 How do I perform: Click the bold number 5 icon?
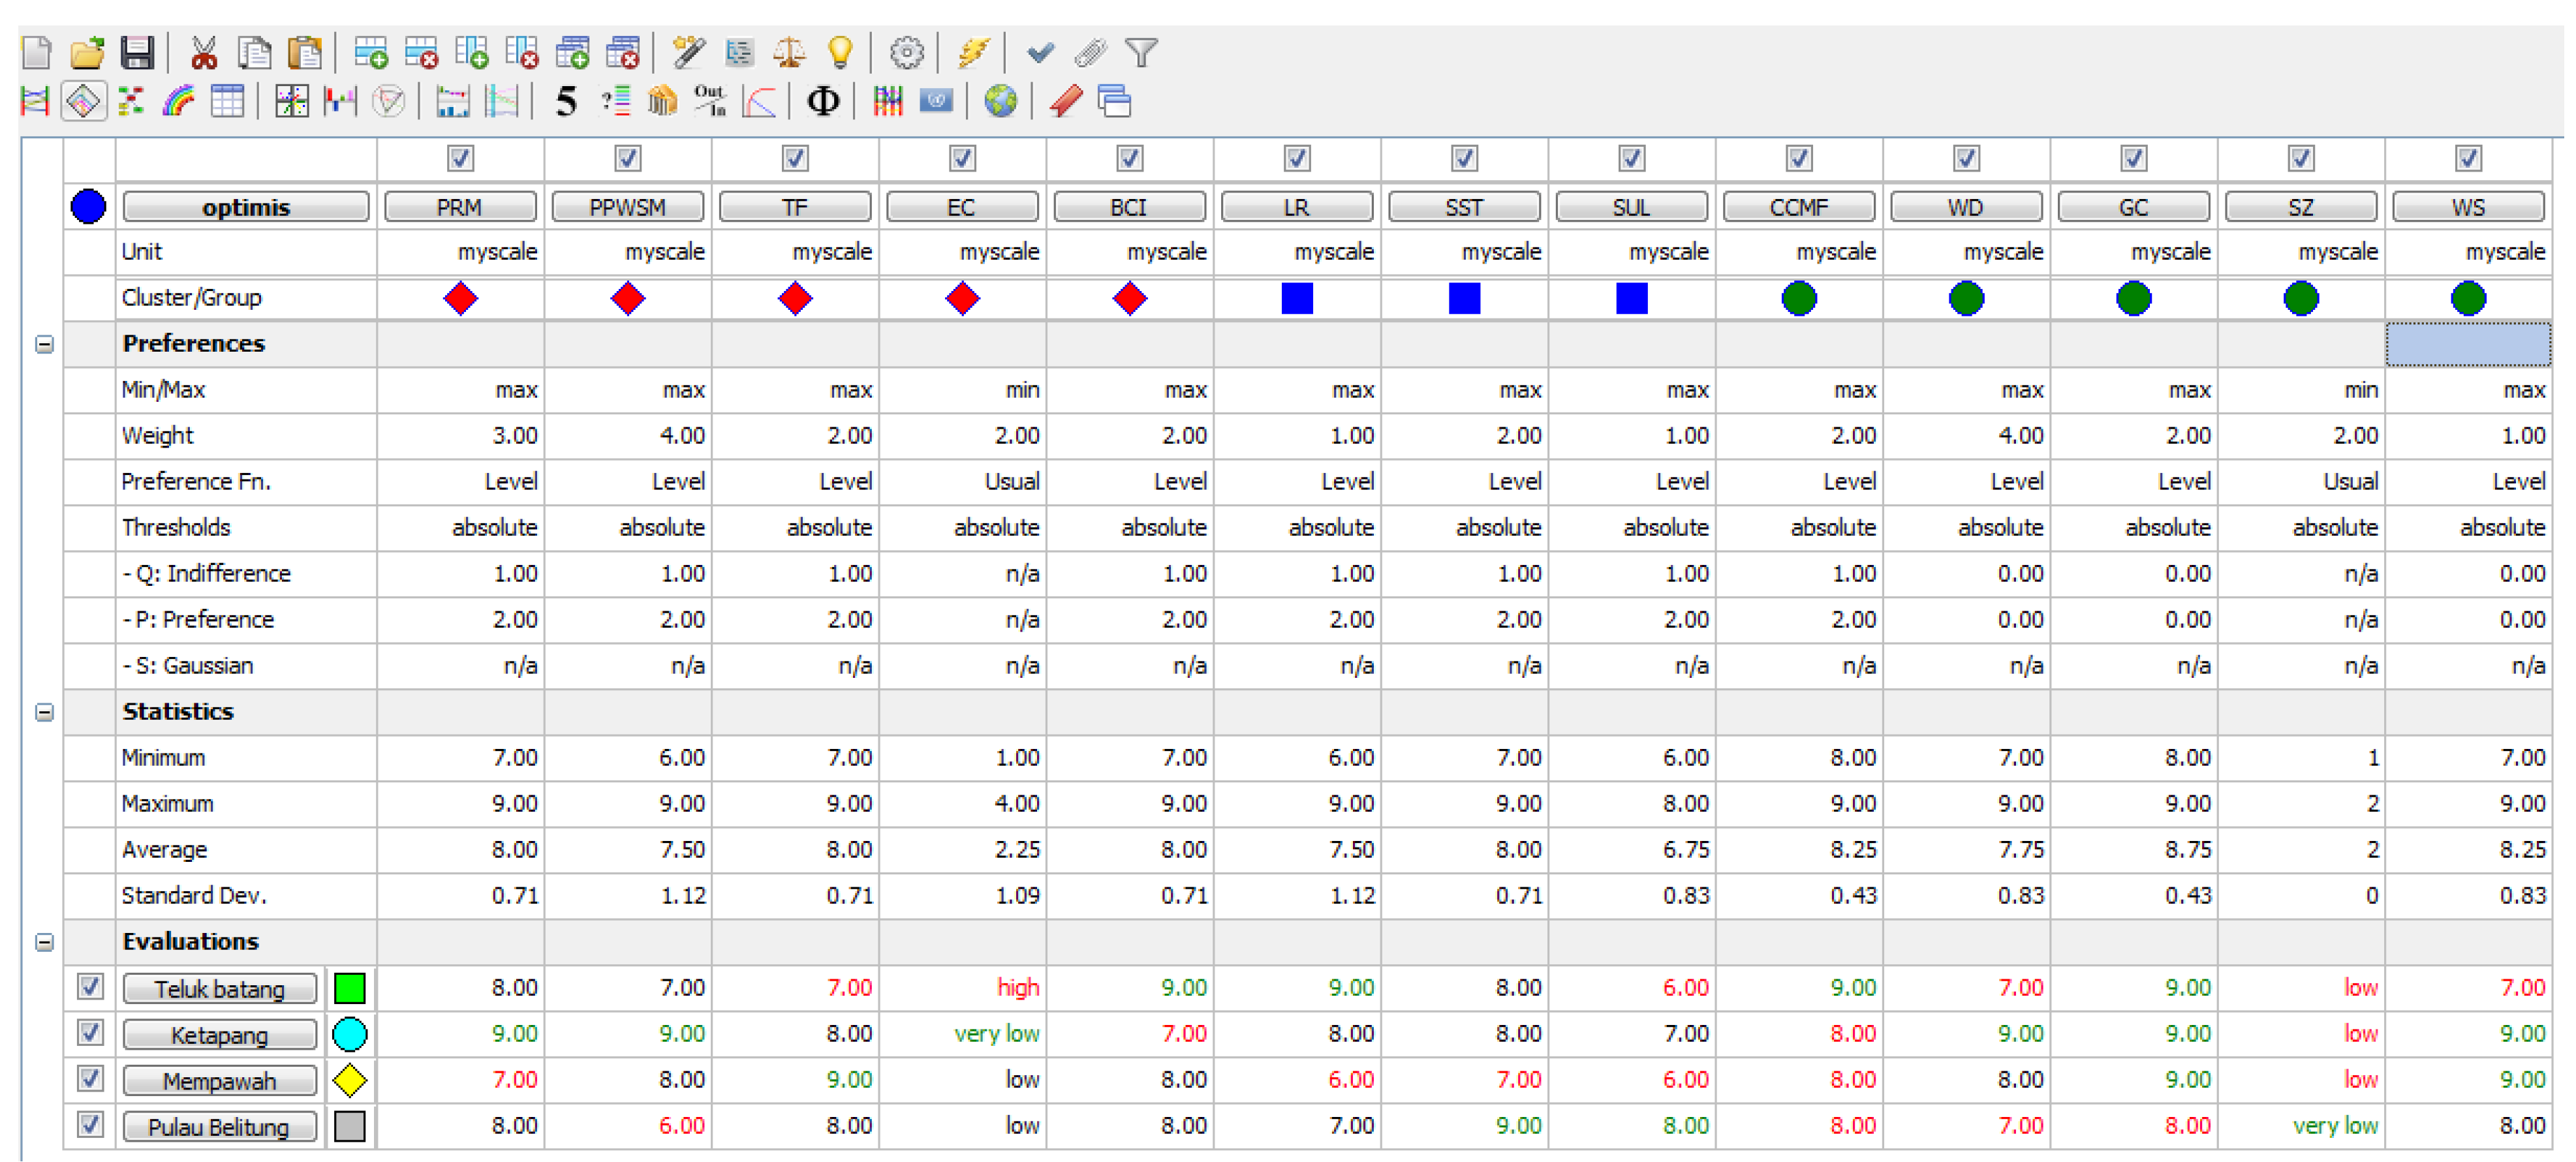566,101
